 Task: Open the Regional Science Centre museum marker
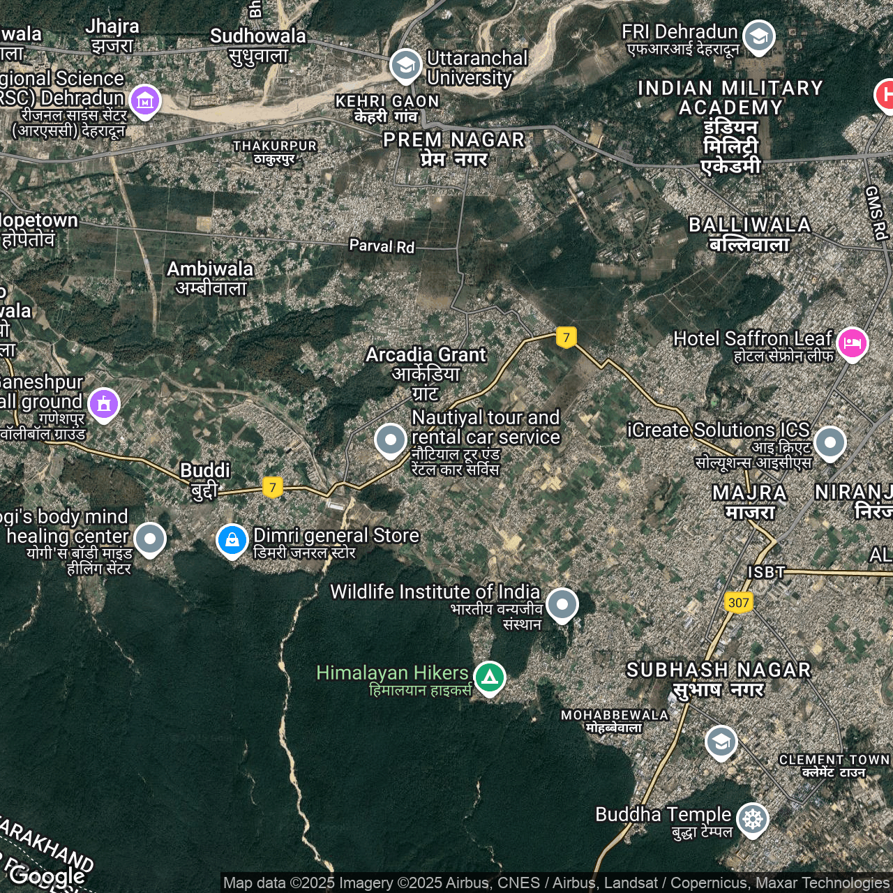click(x=145, y=100)
